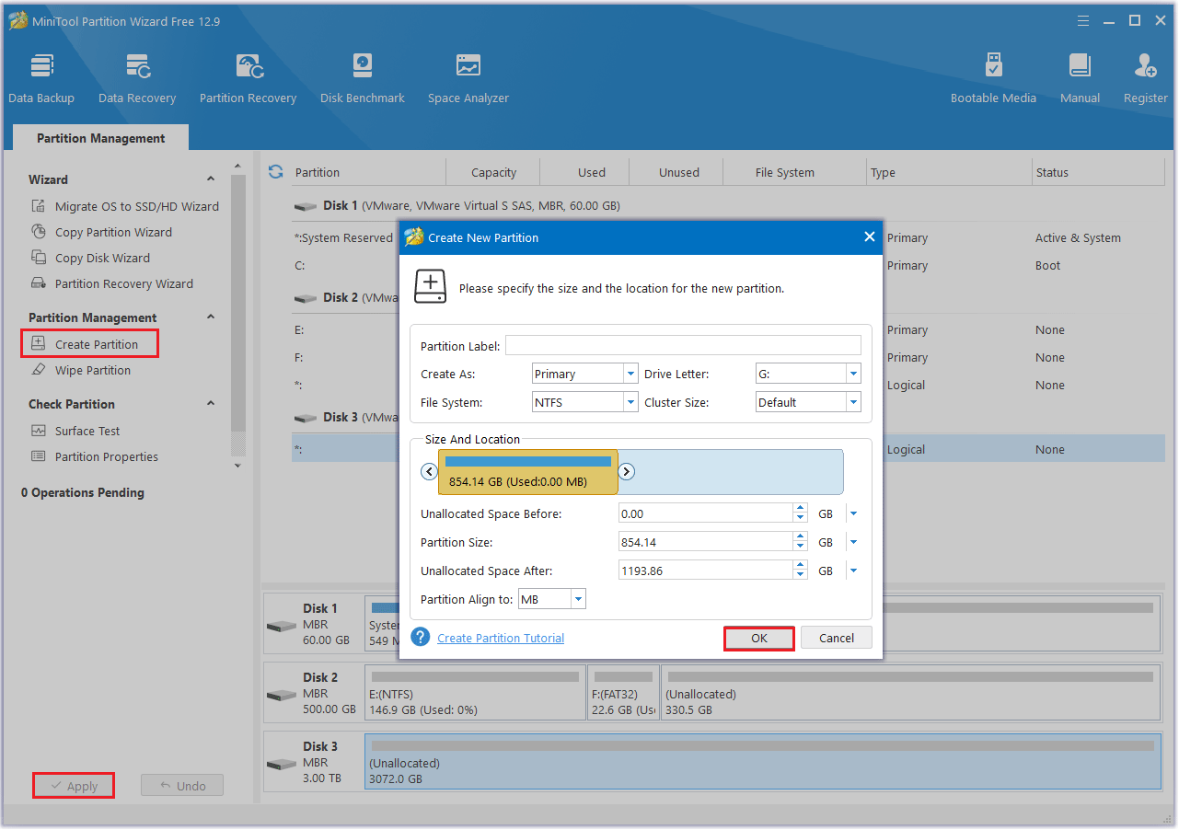Create Bootable Media
1179x830 pixels.
[x=993, y=78]
